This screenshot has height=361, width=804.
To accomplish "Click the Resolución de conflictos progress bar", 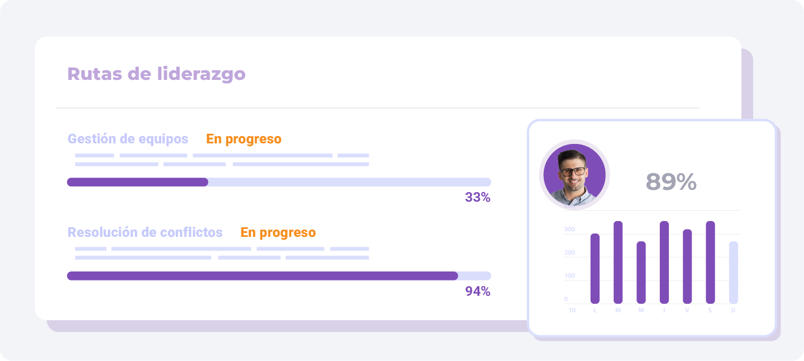I will click(279, 276).
